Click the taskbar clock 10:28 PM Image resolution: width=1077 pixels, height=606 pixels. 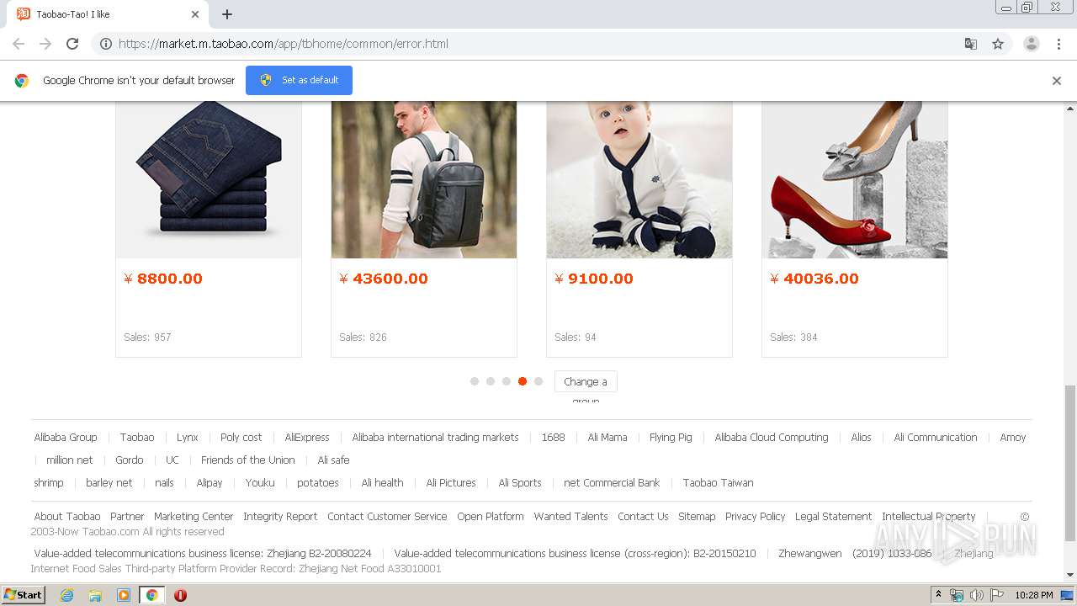point(1034,595)
